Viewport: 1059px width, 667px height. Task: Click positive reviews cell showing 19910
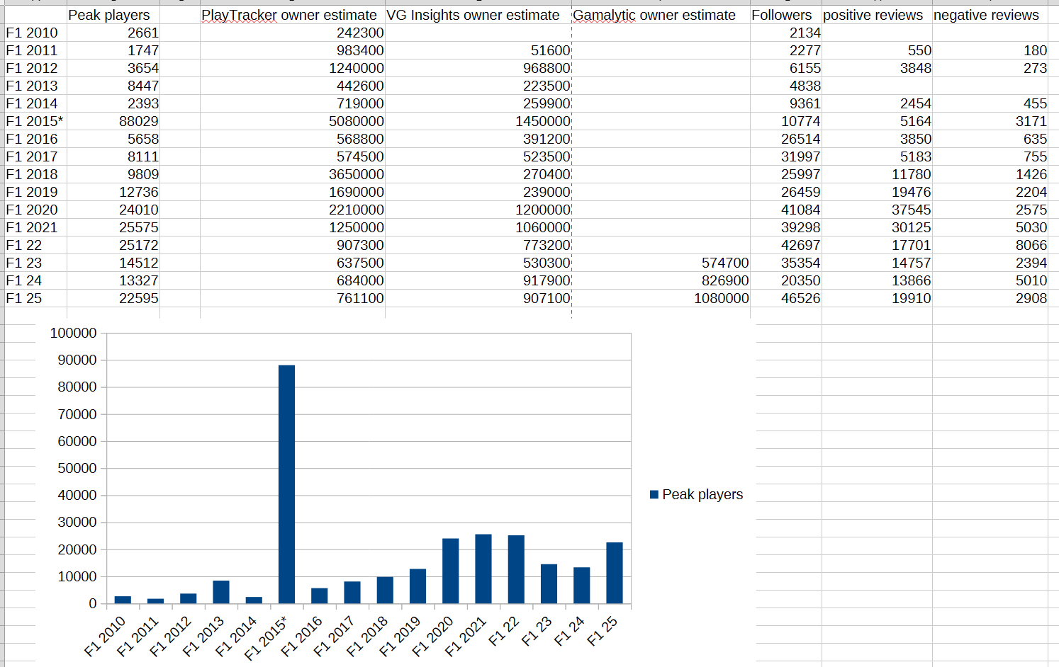(x=877, y=298)
